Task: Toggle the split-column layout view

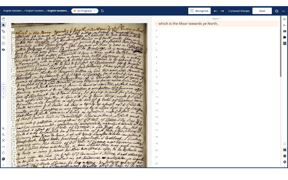Action: [285, 149]
